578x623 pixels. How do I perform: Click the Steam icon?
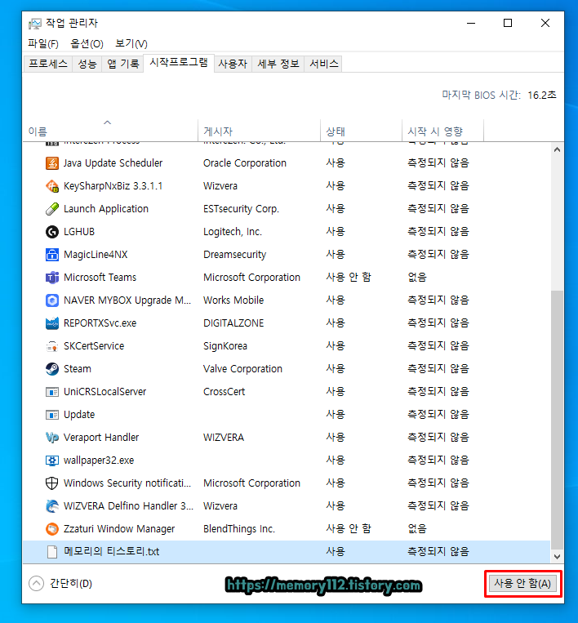(x=52, y=369)
